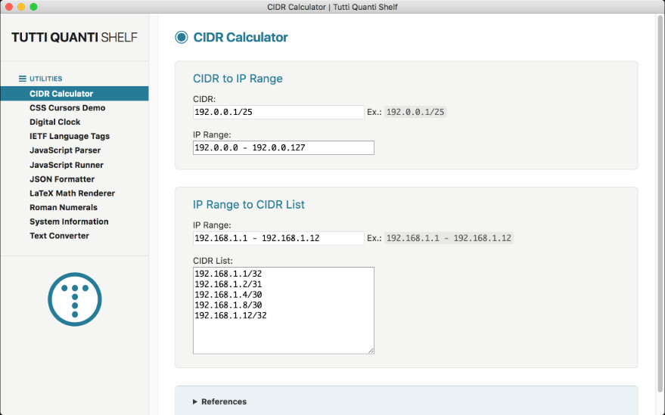Click the UTILITIES section heading
The width and height of the screenshot is (665, 415).
[x=46, y=79]
